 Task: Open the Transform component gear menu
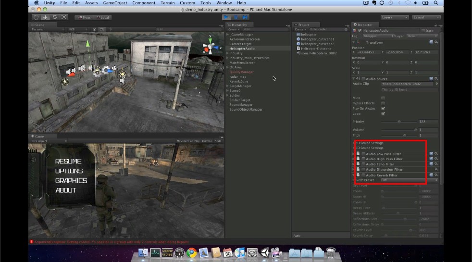point(436,42)
